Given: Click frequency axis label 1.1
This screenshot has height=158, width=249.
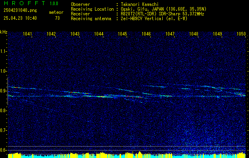Looking at the screenshot, I should point(3,51).
